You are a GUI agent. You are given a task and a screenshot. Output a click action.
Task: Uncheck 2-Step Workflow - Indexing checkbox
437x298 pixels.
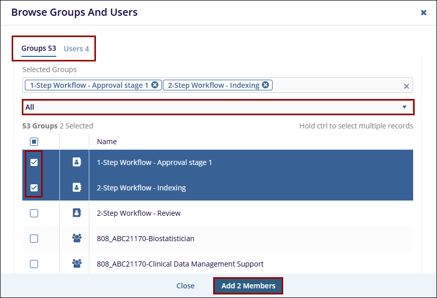point(34,188)
